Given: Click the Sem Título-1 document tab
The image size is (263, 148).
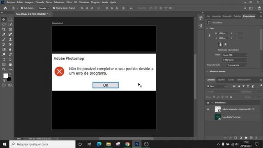Looking at the screenshot, I should click(32, 14).
